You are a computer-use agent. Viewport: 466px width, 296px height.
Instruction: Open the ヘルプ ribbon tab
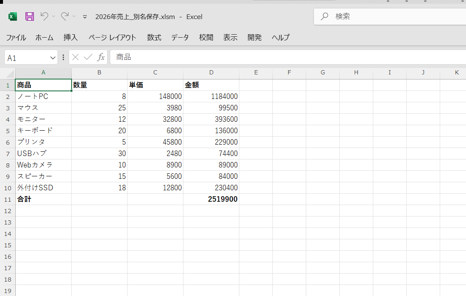[x=280, y=37]
